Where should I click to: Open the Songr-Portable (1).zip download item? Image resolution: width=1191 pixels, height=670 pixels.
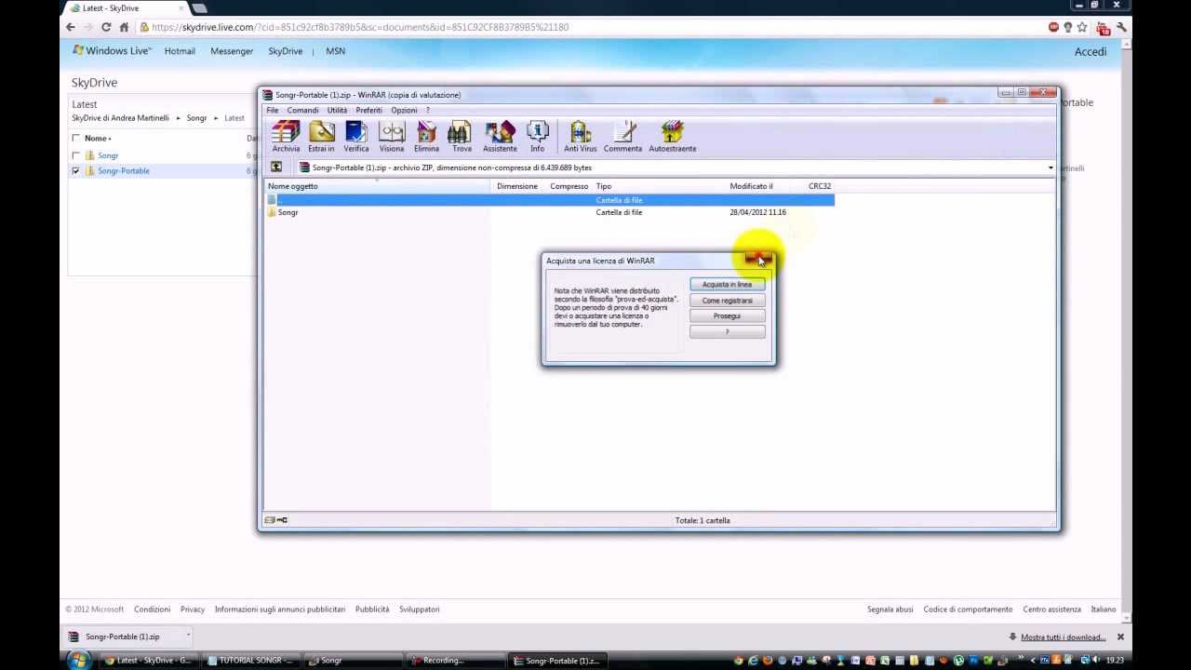[x=122, y=636]
